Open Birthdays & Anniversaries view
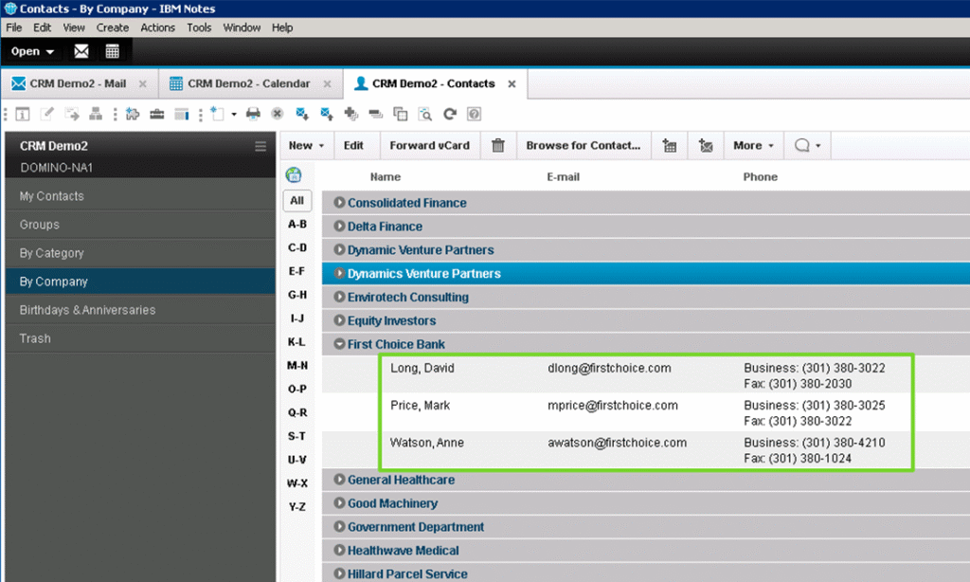This screenshot has width=970, height=582. coord(140,310)
